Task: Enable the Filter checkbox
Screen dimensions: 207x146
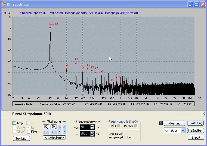Action: (28, 132)
